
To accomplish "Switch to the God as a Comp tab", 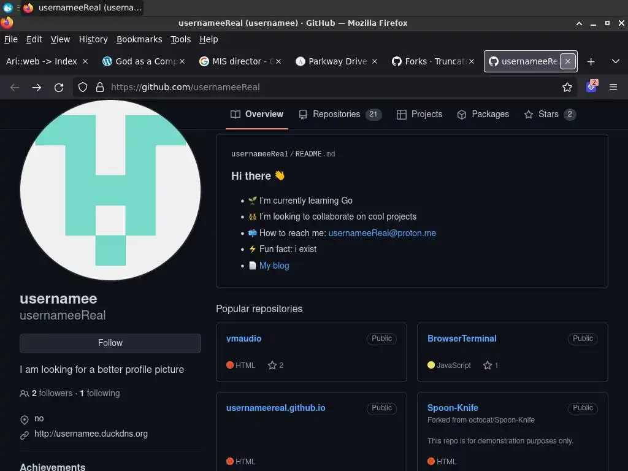I will 139,61.
